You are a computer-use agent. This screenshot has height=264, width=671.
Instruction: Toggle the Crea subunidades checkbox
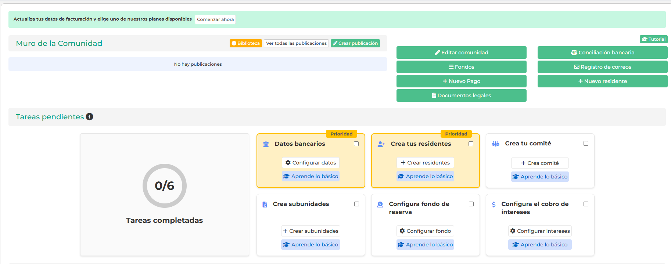coord(356,204)
